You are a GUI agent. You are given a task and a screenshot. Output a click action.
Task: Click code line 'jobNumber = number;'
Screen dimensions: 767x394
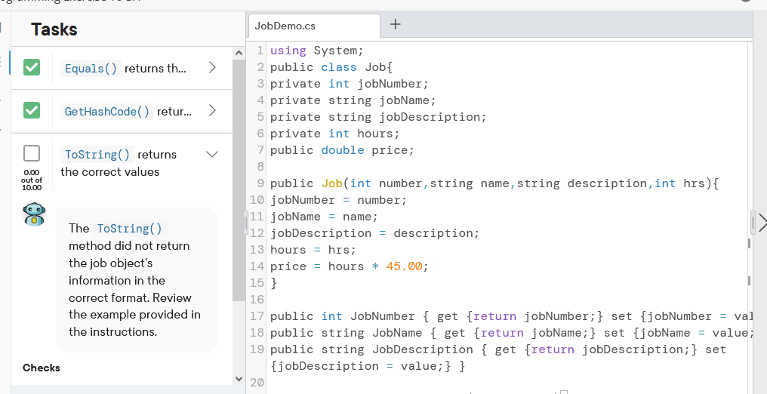click(338, 200)
